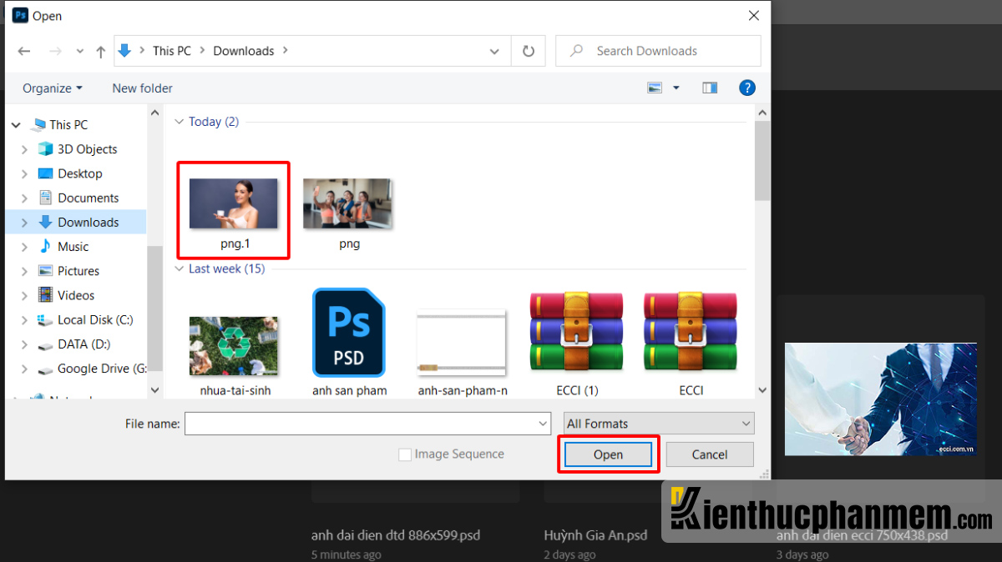This screenshot has height=562, width=1002.
Task: Click the DATA (D:) drive icon
Action: point(46,344)
